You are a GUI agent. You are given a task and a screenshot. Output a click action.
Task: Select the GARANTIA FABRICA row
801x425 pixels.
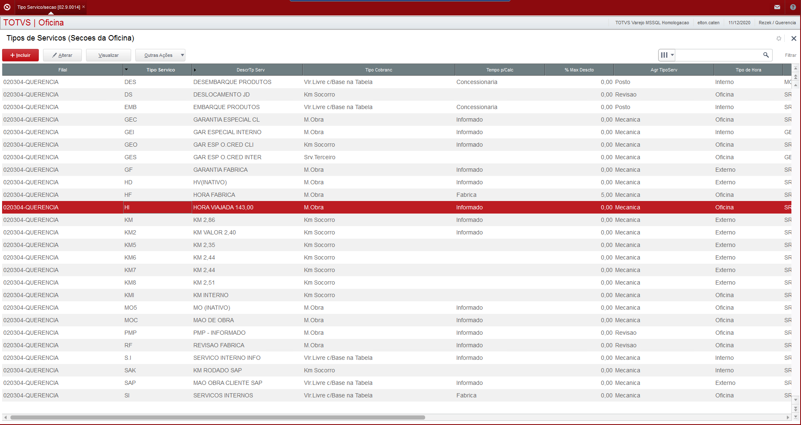point(397,170)
